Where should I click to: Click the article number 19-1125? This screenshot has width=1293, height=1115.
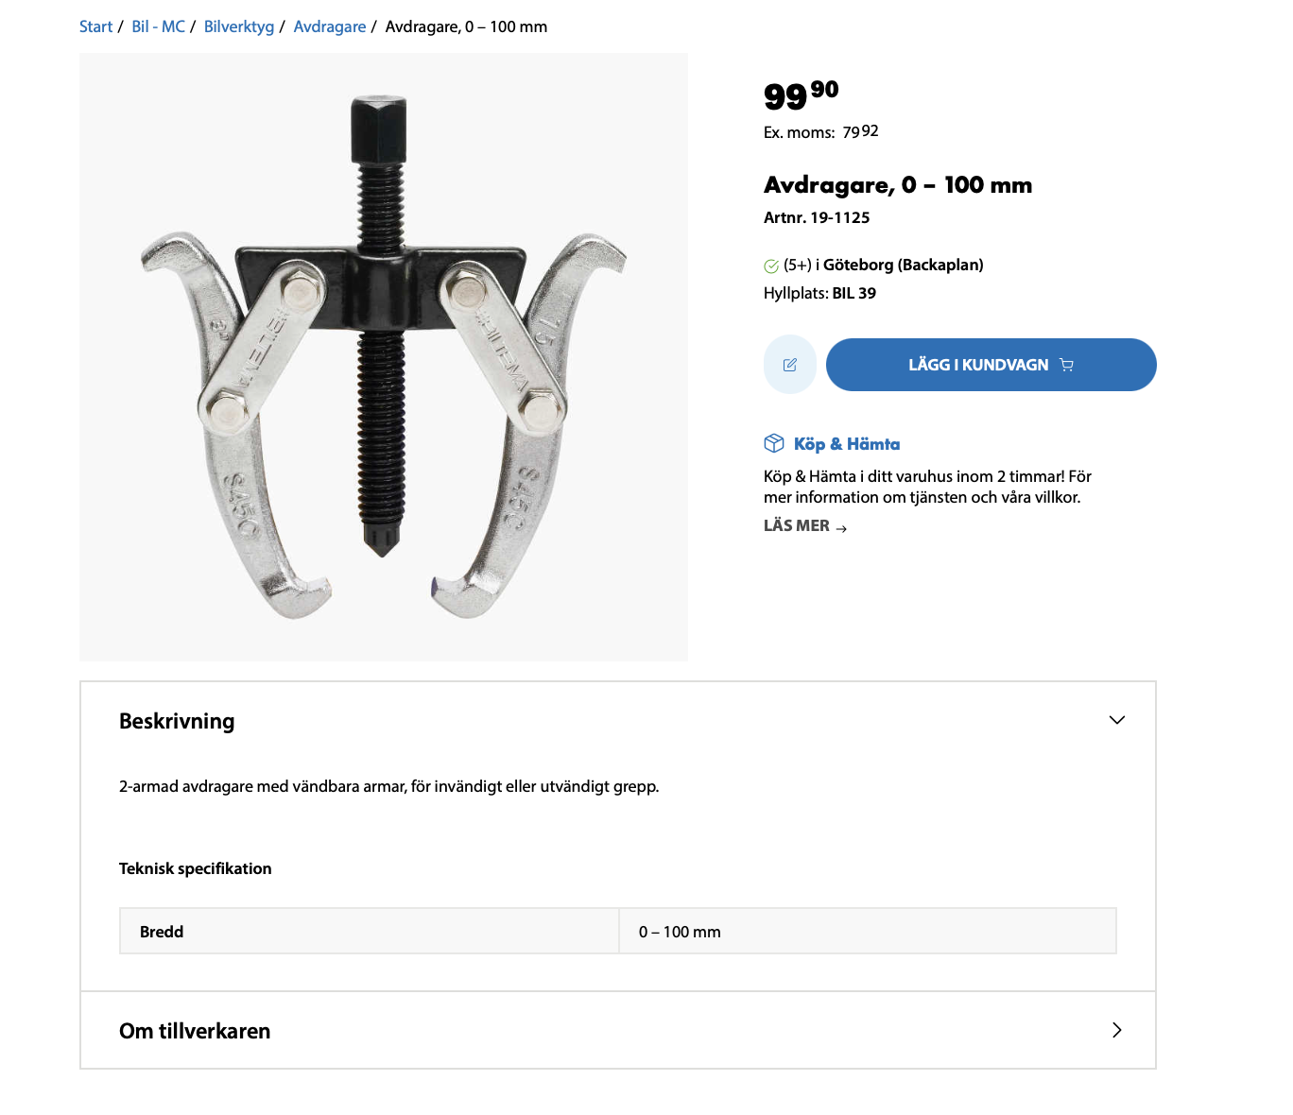[x=839, y=217]
